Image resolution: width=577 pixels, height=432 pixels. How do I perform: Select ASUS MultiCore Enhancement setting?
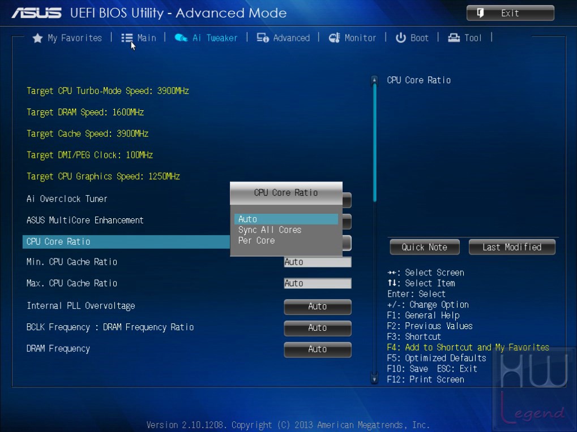(85, 220)
